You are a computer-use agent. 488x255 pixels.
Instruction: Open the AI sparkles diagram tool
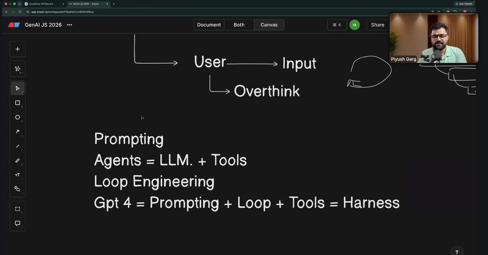17,69
